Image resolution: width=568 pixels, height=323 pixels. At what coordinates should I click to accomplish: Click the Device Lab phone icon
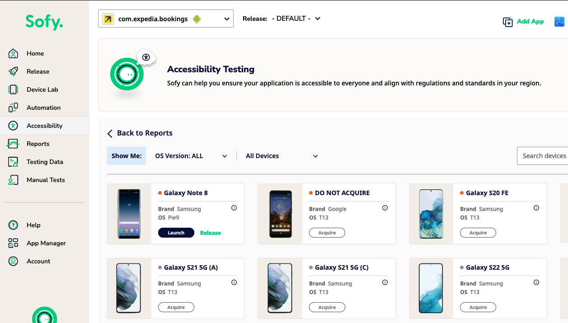13,89
